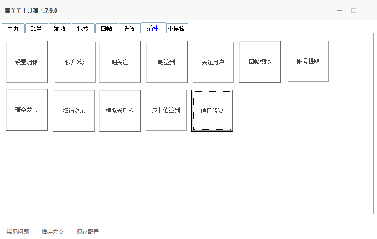Screen dimensions: 377x239
Task: Run the 端口修复 plugin
Action: (212, 111)
